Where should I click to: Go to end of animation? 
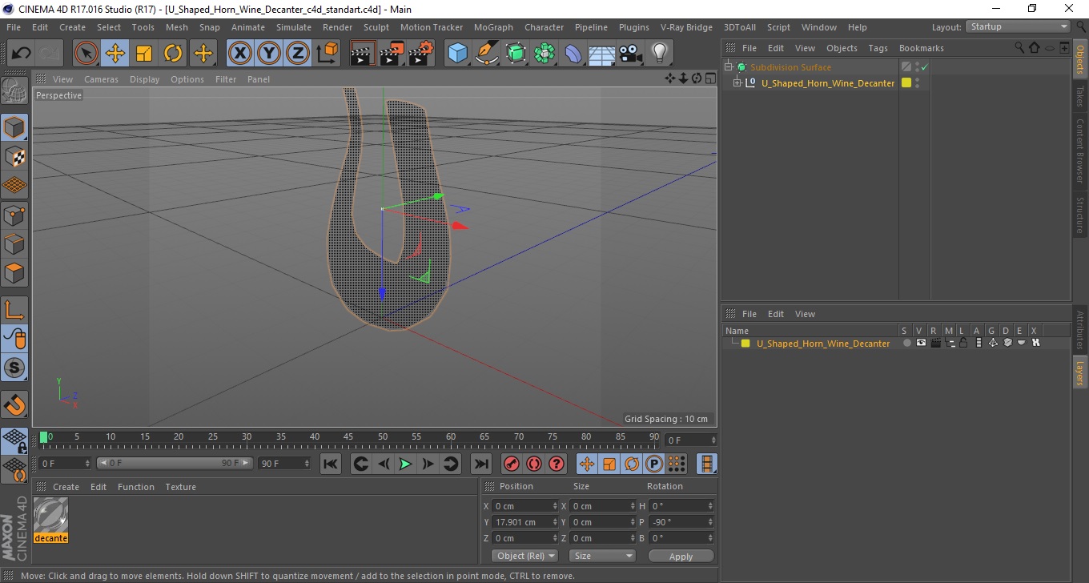coord(480,464)
